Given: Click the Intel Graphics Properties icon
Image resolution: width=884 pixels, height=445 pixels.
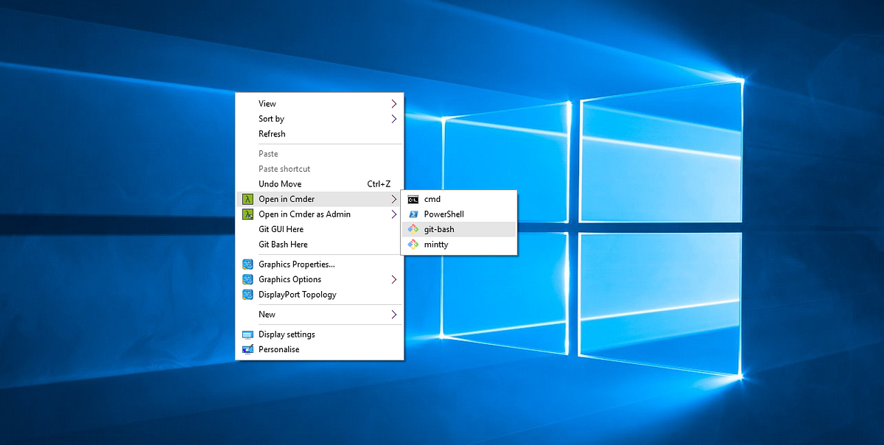Looking at the screenshot, I should point(248,263).
